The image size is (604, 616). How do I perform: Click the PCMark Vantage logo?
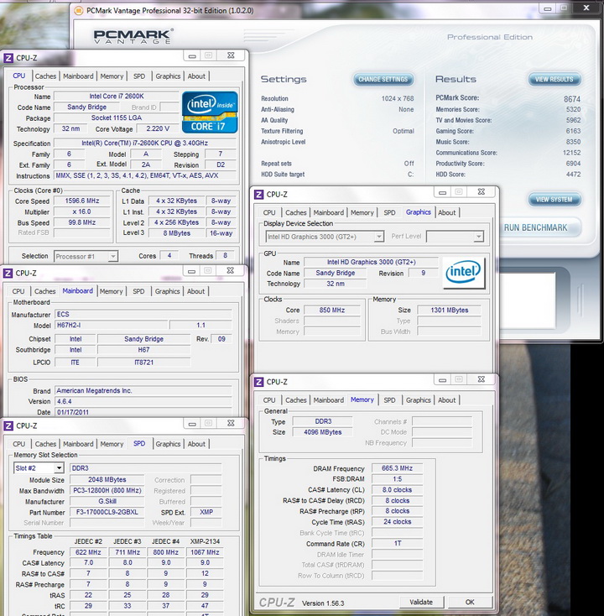point(133,36)
